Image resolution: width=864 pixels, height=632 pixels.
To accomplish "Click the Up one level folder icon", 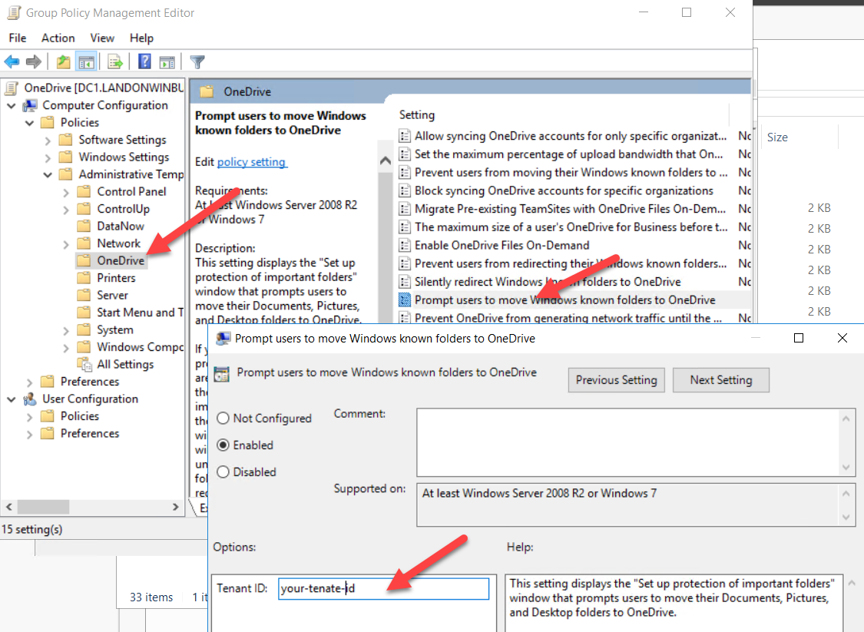I will coord(63,61).
